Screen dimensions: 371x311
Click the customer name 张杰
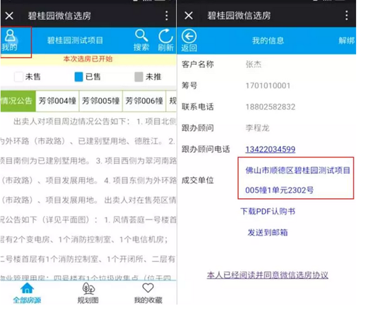coord(254,64)
